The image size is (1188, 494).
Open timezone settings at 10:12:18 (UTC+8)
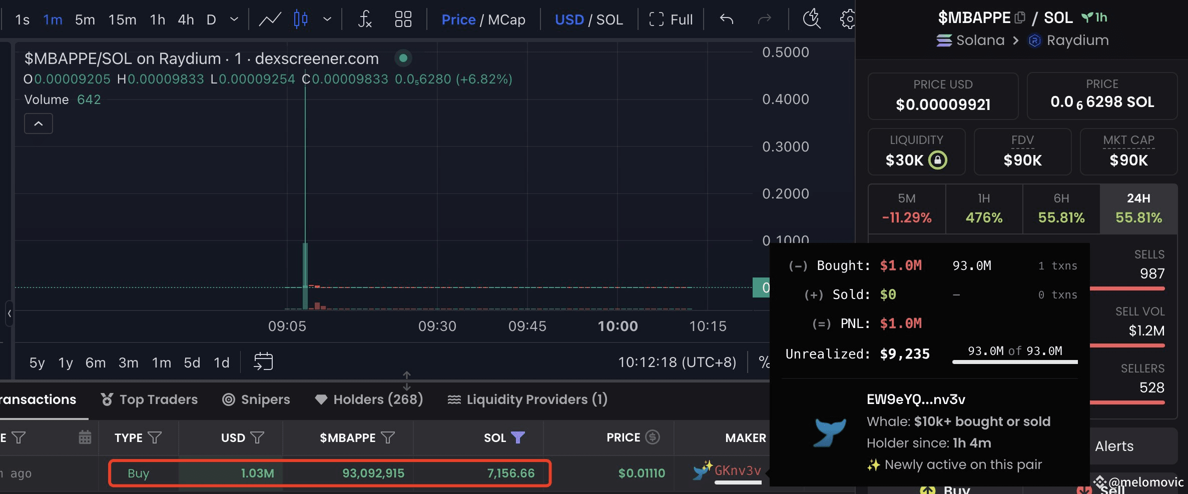[677, 362]
